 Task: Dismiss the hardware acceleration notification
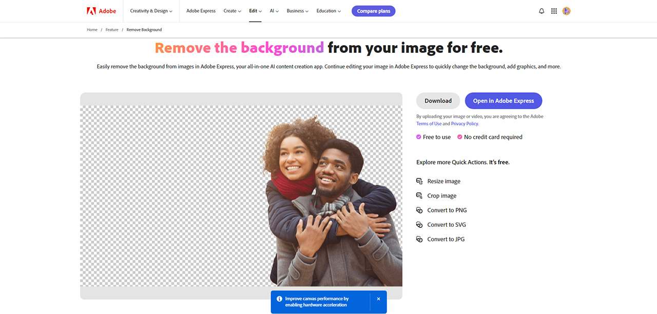pos(378,299)
